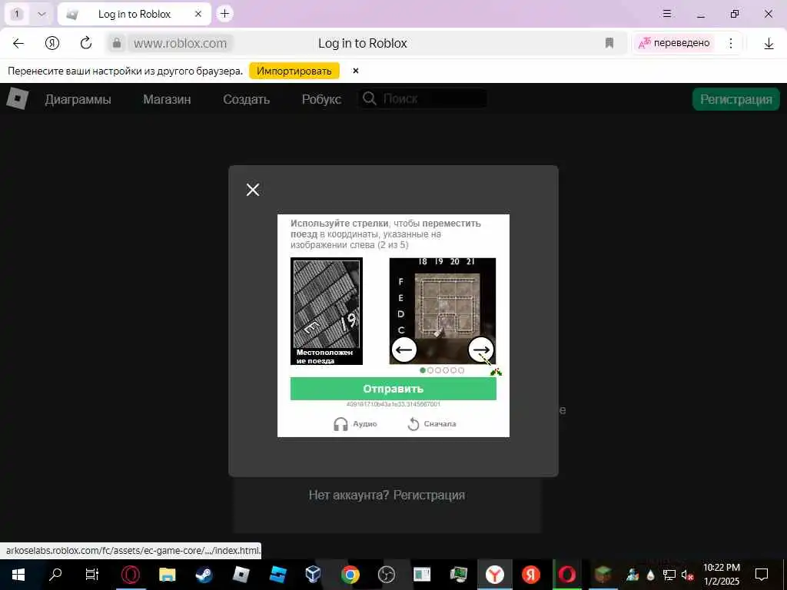The image size is (787, 590).
Task: Click the right arrow in the puzzle
Action: tap(481, 350)
